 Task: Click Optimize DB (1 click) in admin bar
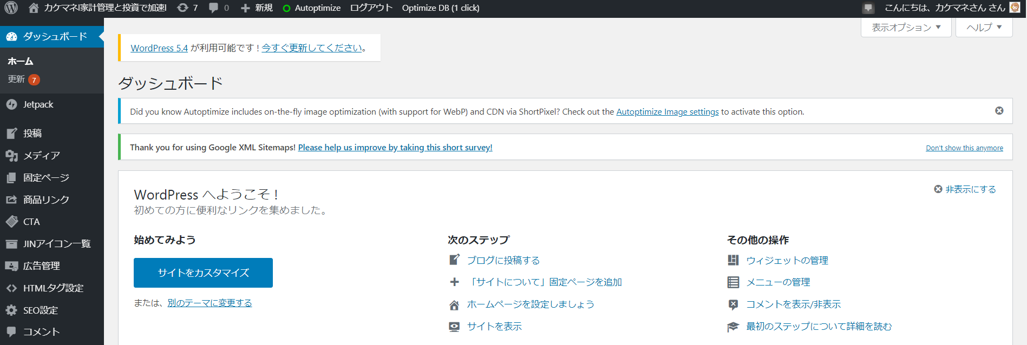441,8
